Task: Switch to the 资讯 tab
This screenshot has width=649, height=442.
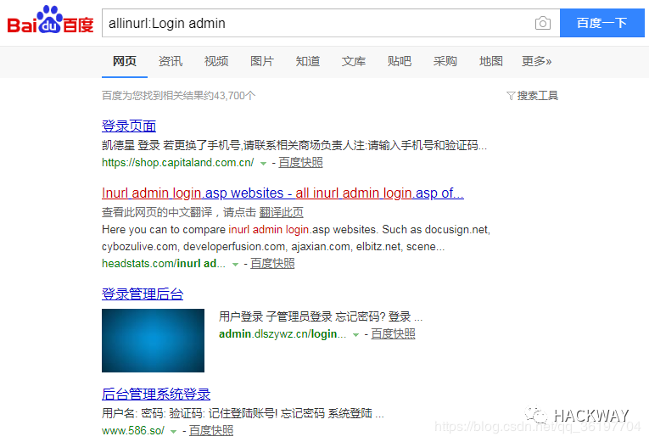Action: [171, 61]
